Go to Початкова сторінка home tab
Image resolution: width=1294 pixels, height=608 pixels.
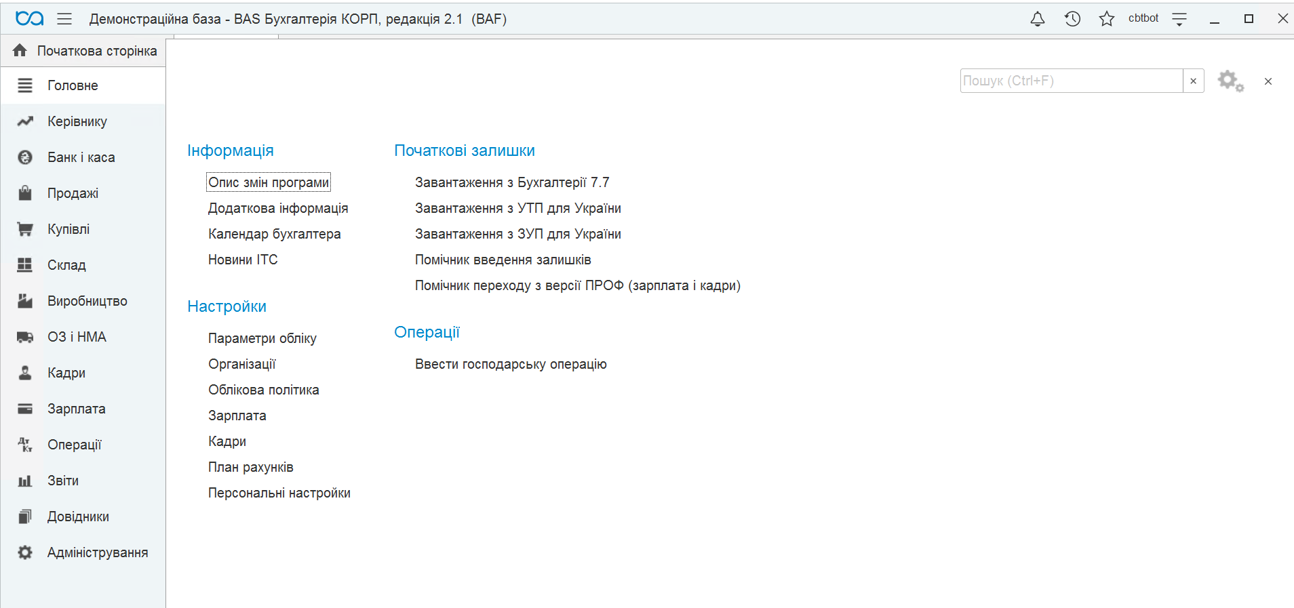click(84, 51)
